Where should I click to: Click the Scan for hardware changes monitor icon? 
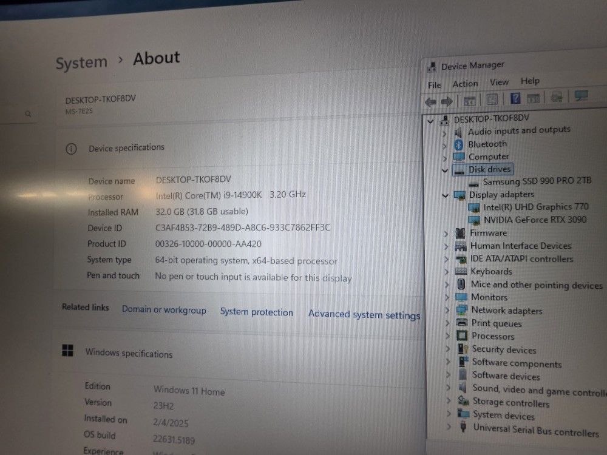582,96
